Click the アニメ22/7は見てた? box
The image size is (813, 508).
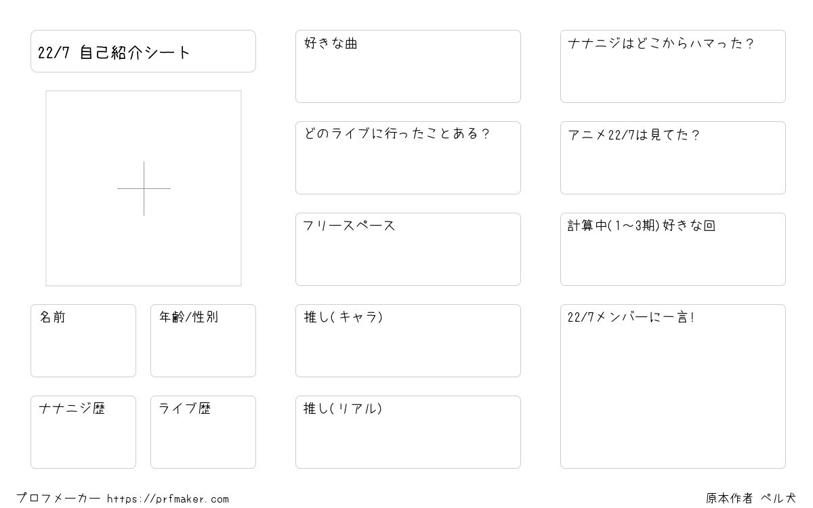click(x=673, y=158)
